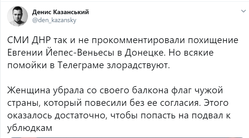
Task: Click the first tweet line starting with СМИ ДНР
Action: click(123, 40)
